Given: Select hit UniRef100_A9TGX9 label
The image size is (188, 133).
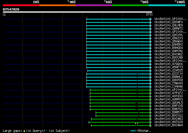Looking at the screenshot, I should pyautogui.click(x=169, y=122).
